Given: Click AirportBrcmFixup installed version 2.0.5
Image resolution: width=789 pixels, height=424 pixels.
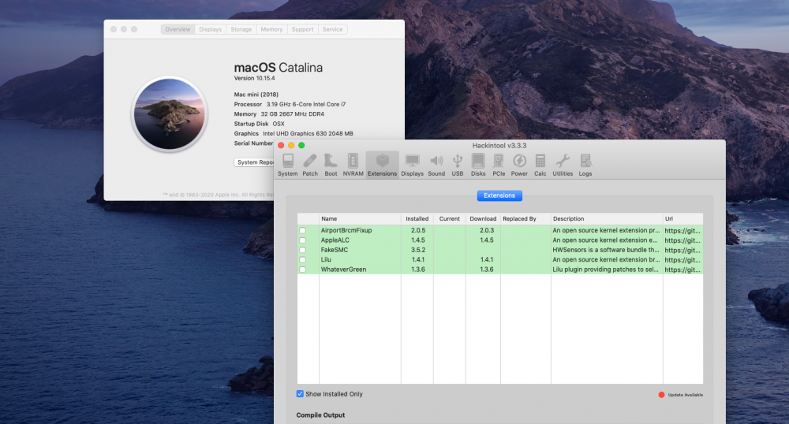Looking at the screenshot, I should pyautogui.click(x=418, y=230).
